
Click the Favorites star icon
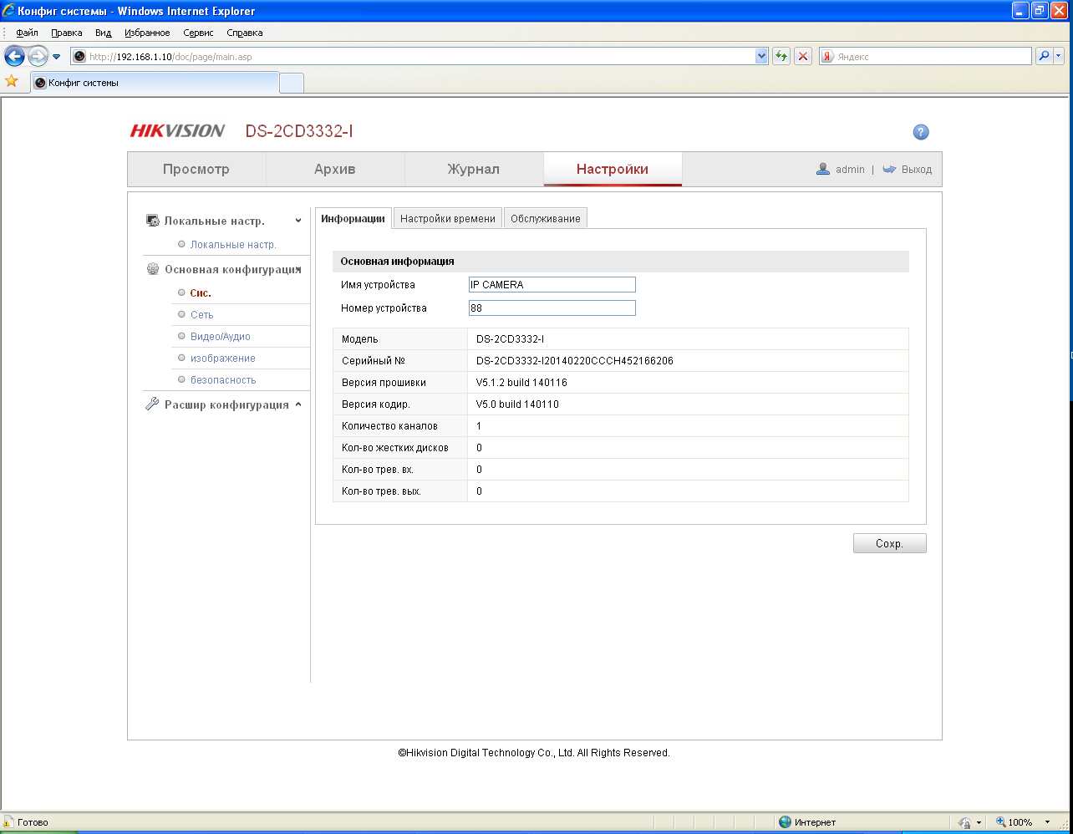12,81
